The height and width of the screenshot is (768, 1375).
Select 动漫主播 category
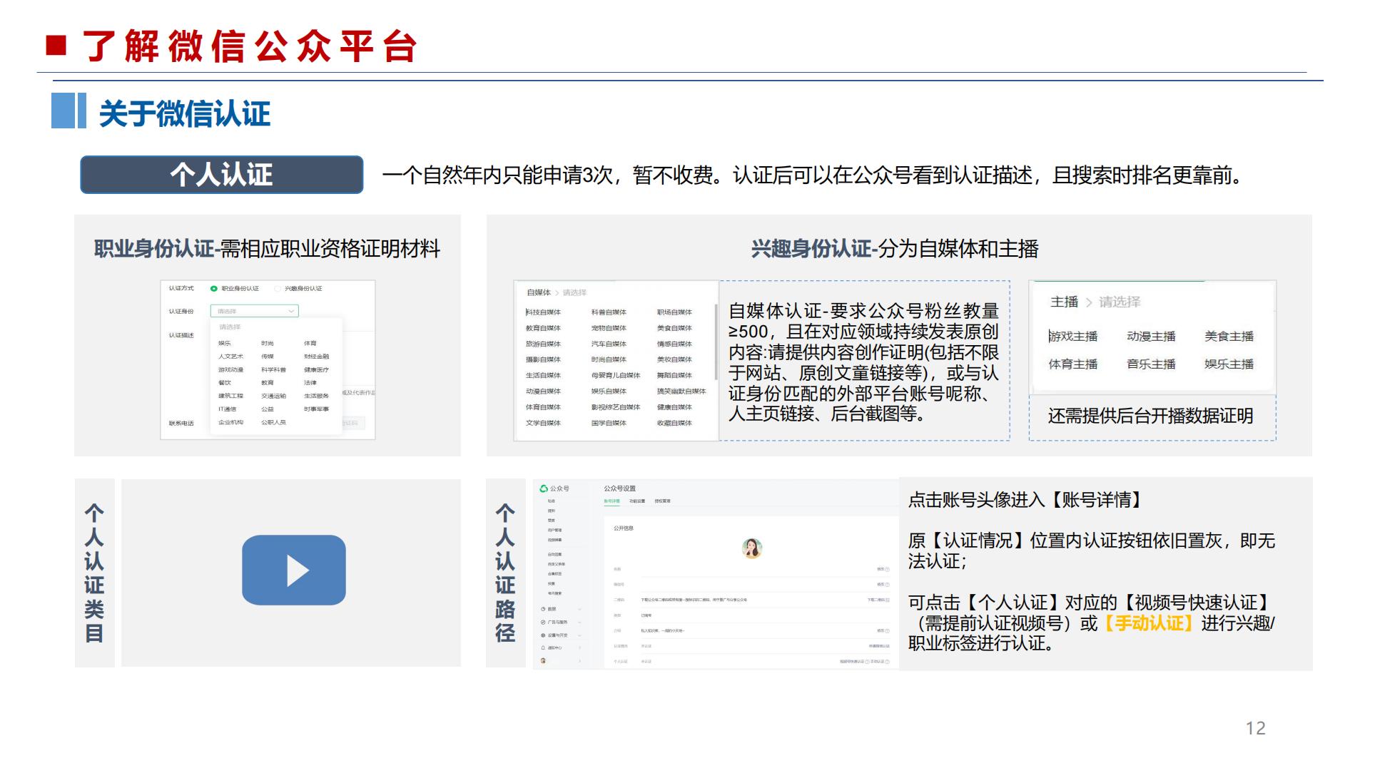(x=1151, y=337)
